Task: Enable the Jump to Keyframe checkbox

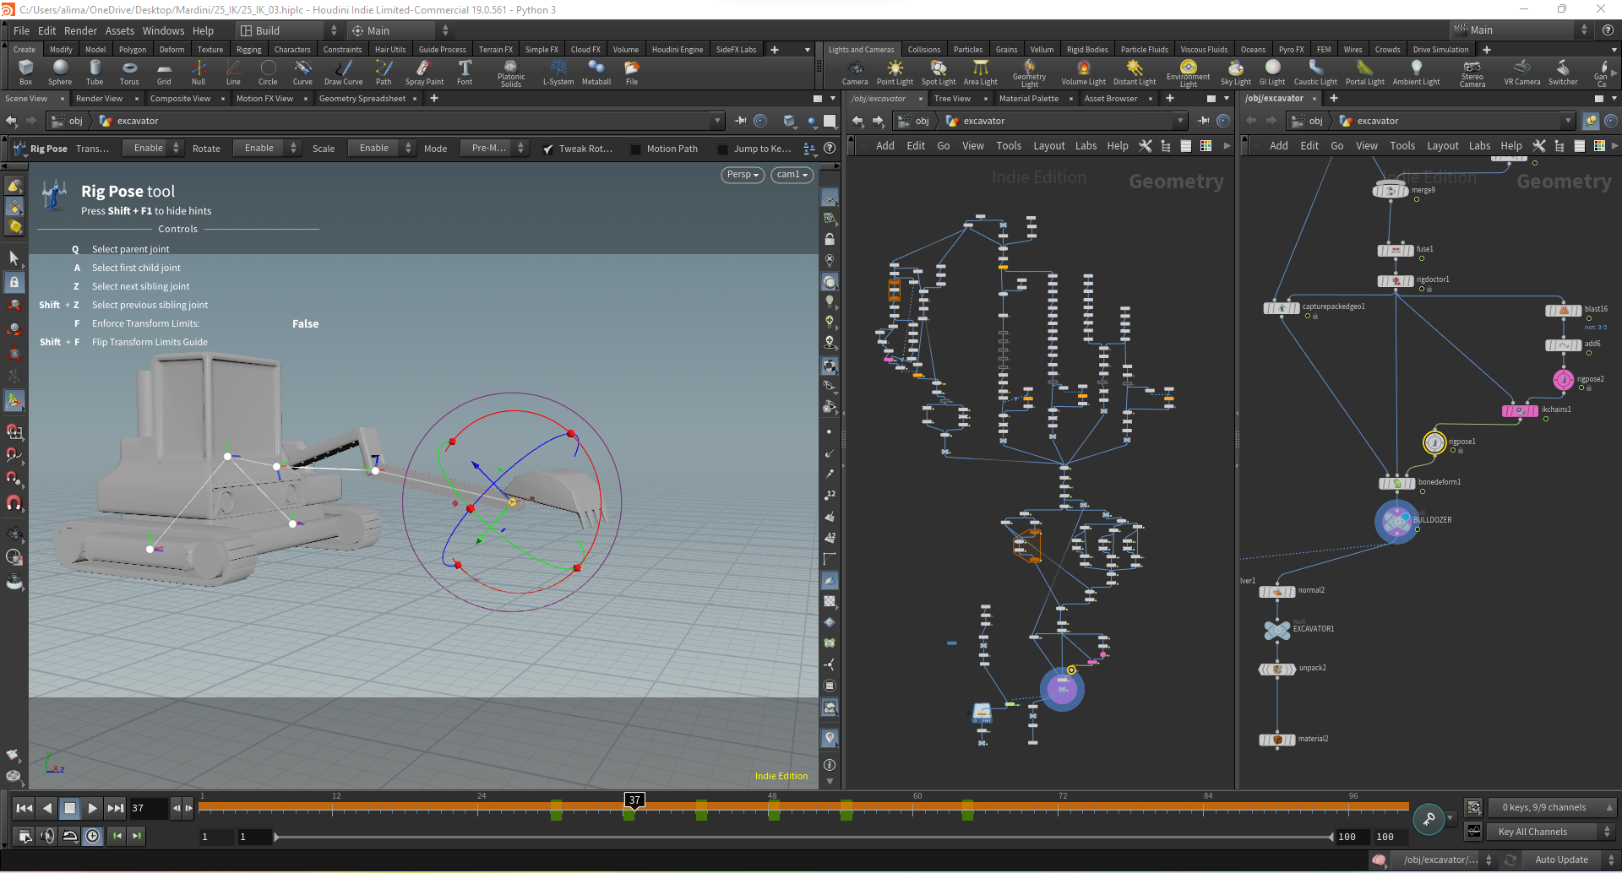Action: [x=722, y=149]
